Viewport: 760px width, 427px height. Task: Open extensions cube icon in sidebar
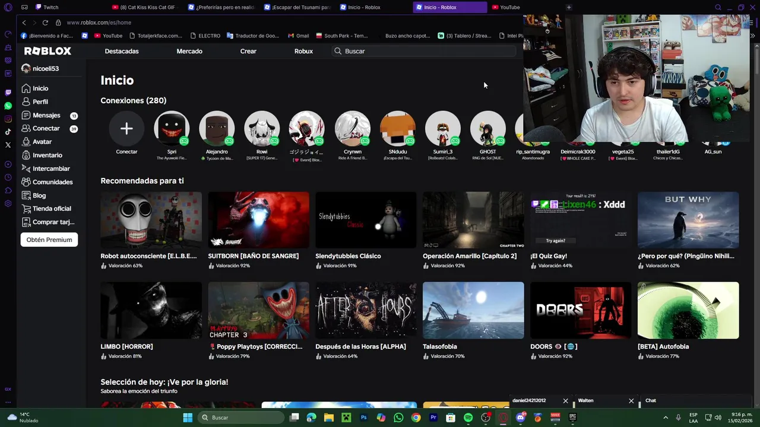click(8, 190)
